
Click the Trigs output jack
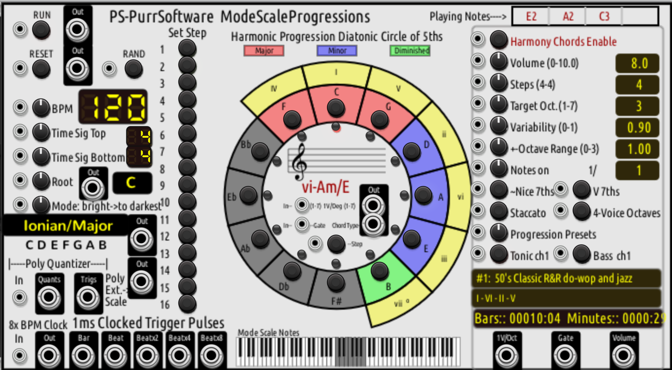click(x=88, y=297)
